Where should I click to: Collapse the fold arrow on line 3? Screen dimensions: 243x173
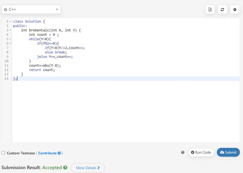click(x=10, y=30)
